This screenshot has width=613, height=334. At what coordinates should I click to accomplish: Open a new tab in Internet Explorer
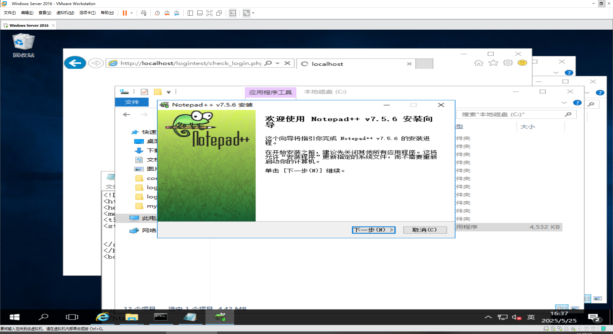coord(424,64)
